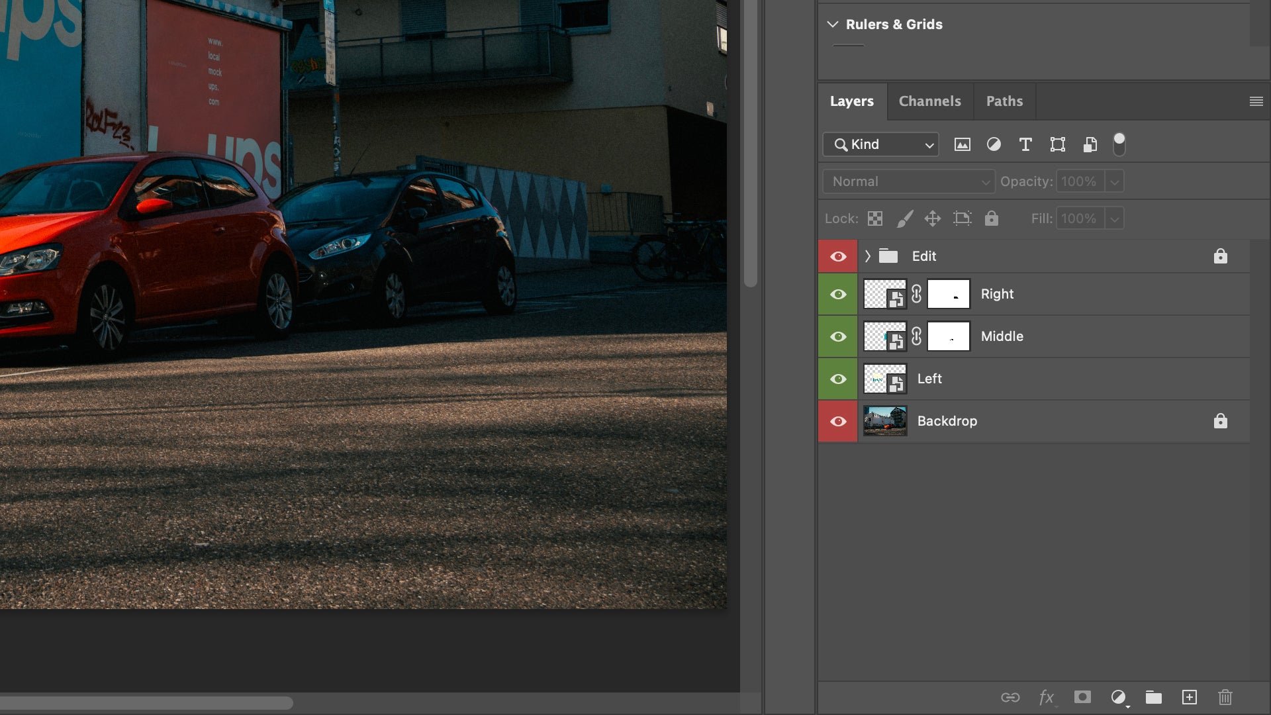This screenshot has width=1271, height=715.
Task: Turn layer filtering on or off
Action: pyautogui.click(x=1119, y=144)
